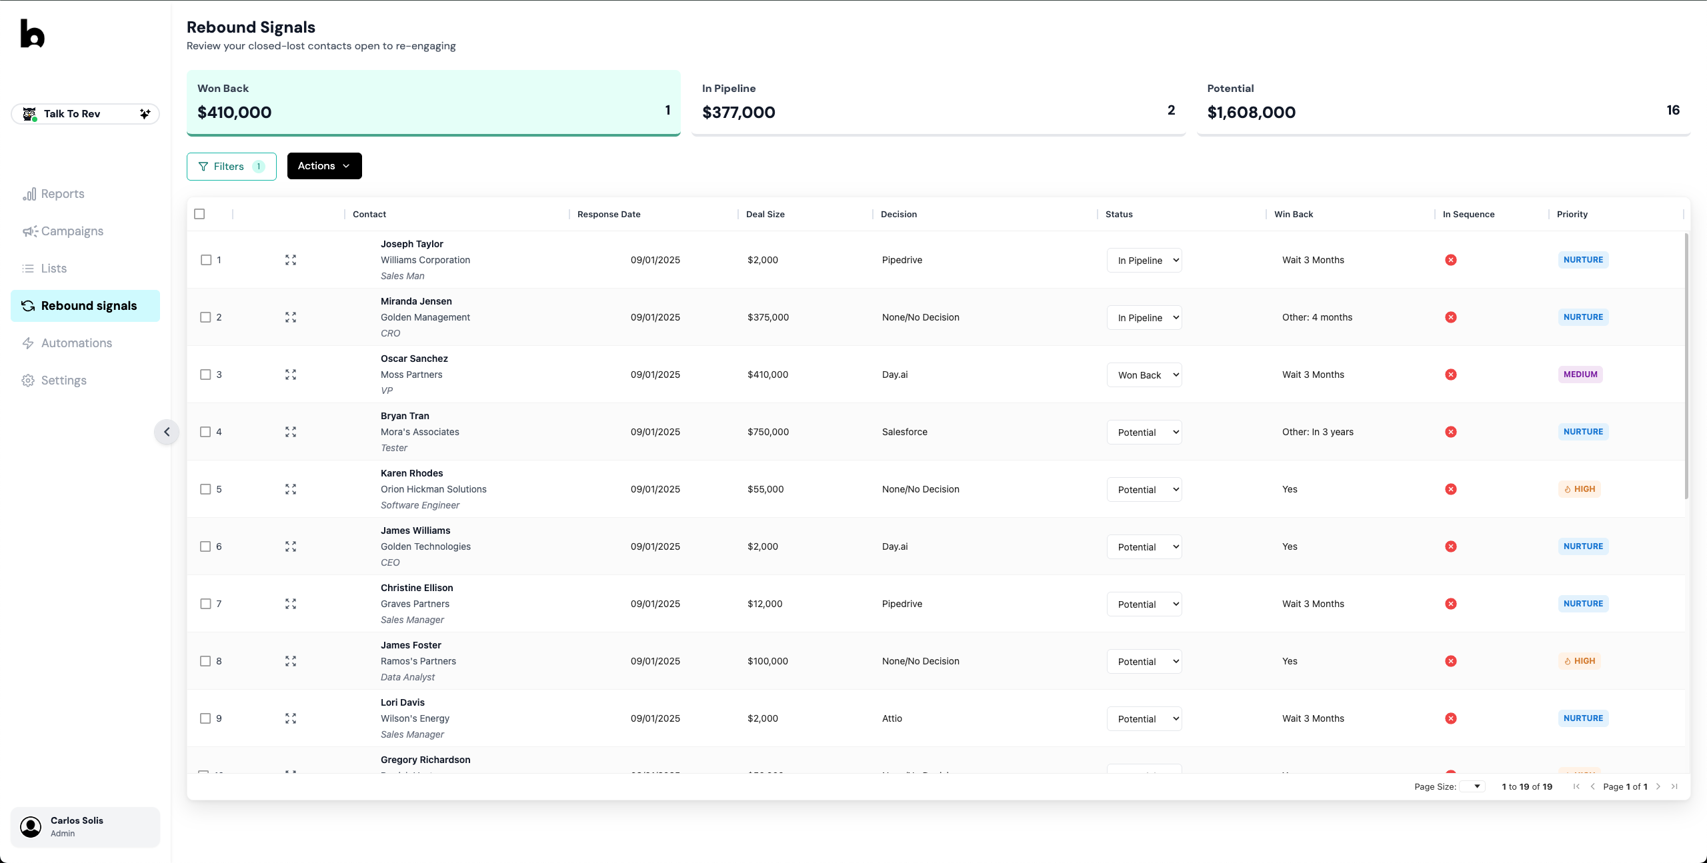
Task: Open Page Size dropdown
Action: pos(1472,786)
